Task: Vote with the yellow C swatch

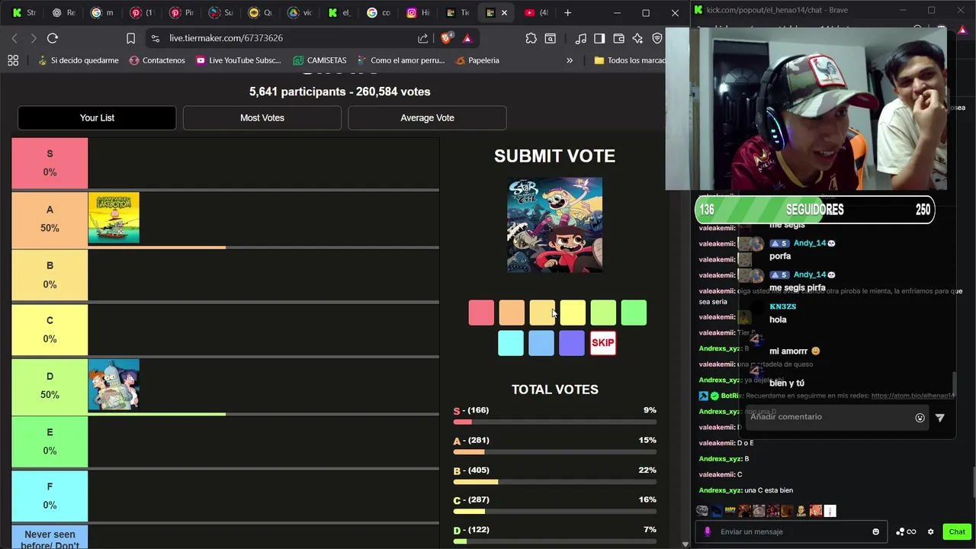Action: click(573, 313)
